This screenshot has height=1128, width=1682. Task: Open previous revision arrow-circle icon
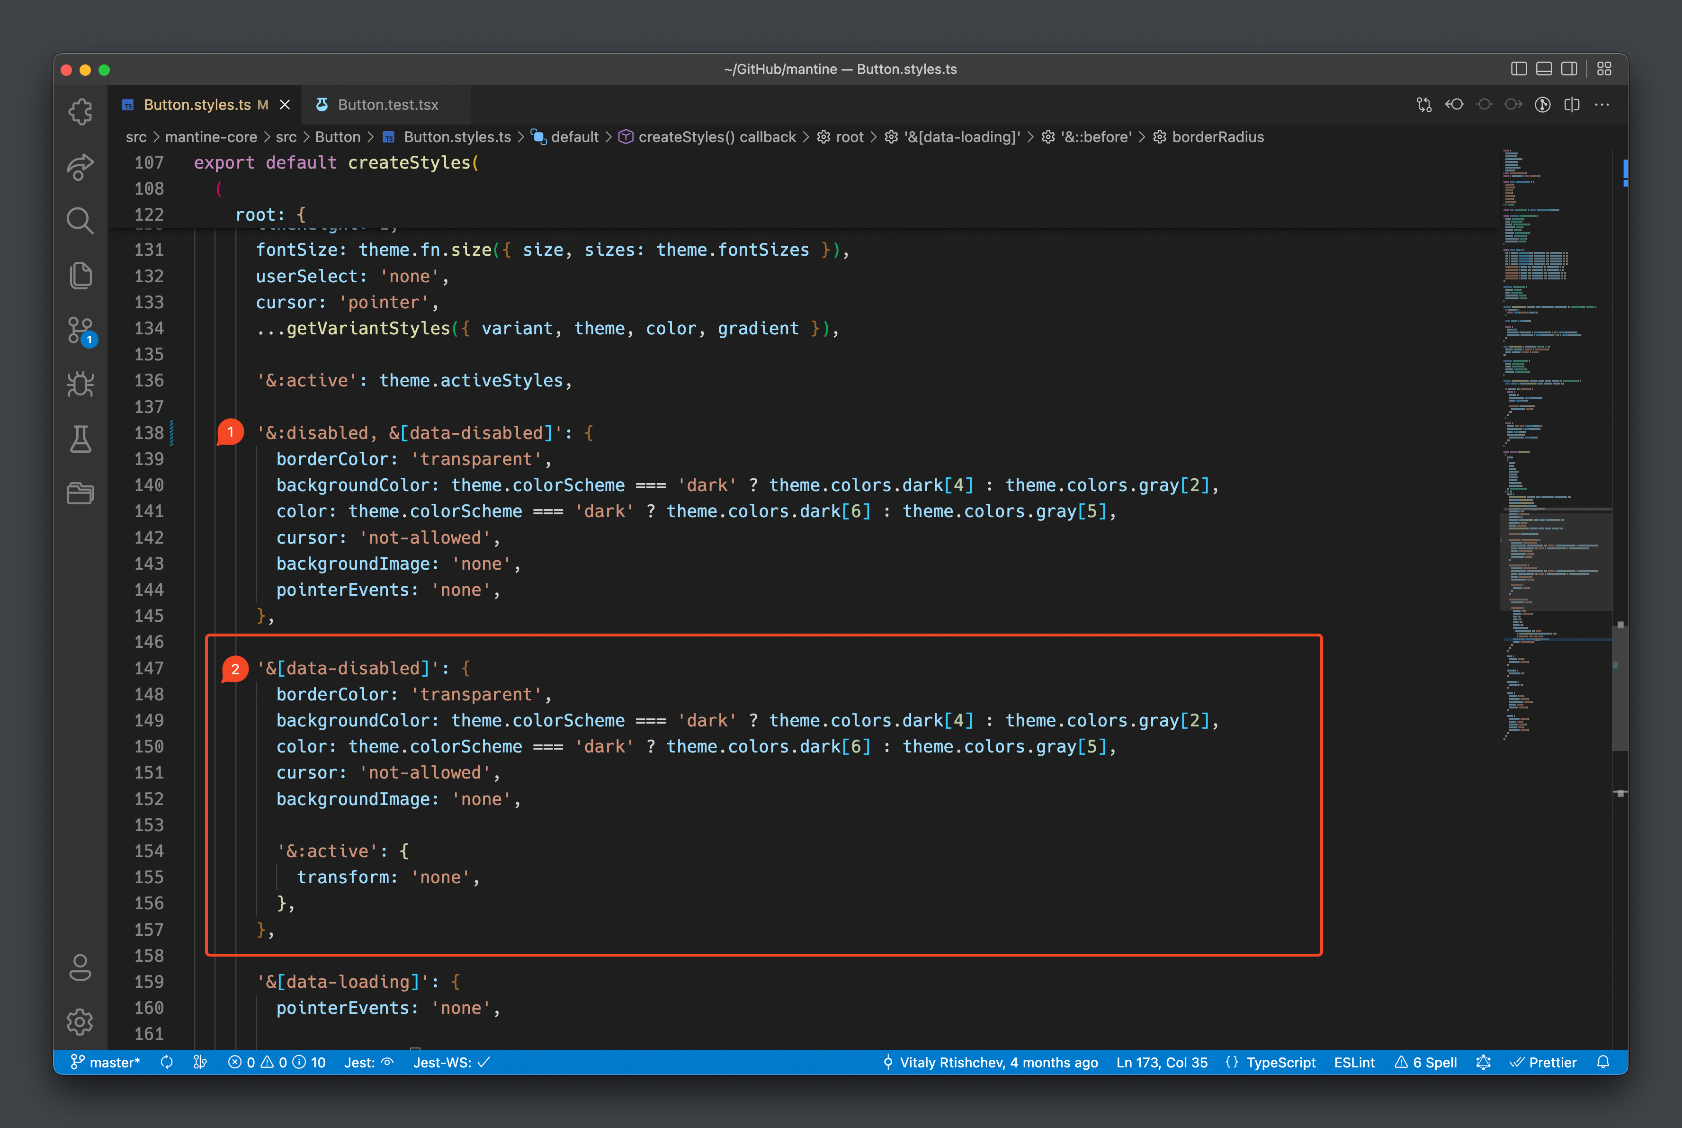point(1454,105)
